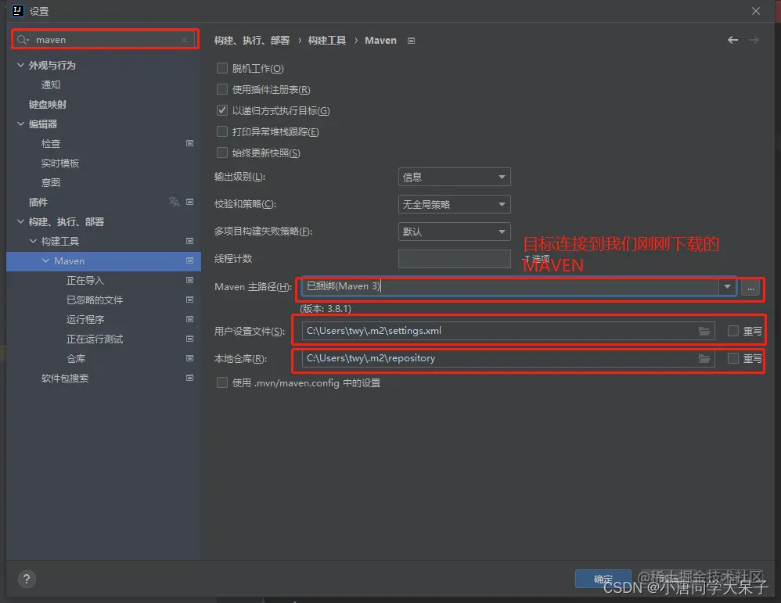781x603 pixels.
Task: Collapse 编辑器 tree node
Action: pos(20,124)
